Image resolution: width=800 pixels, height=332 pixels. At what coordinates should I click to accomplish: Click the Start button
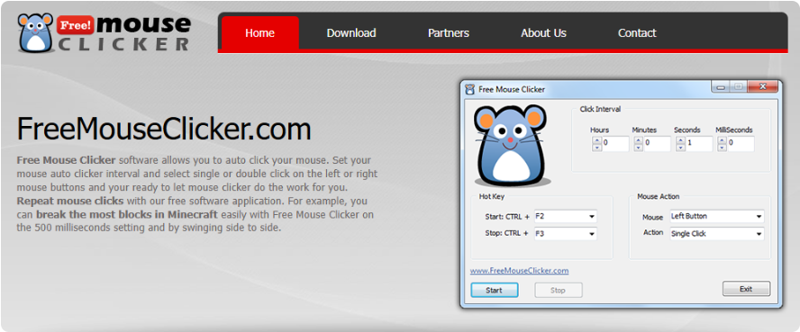click(x=495, y=291)
